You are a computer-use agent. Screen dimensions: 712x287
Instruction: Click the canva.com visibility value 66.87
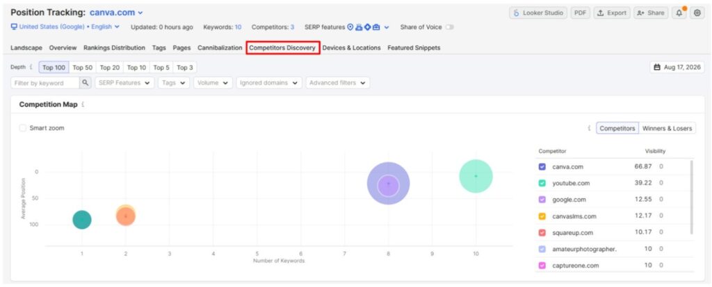tap(643, 166)
